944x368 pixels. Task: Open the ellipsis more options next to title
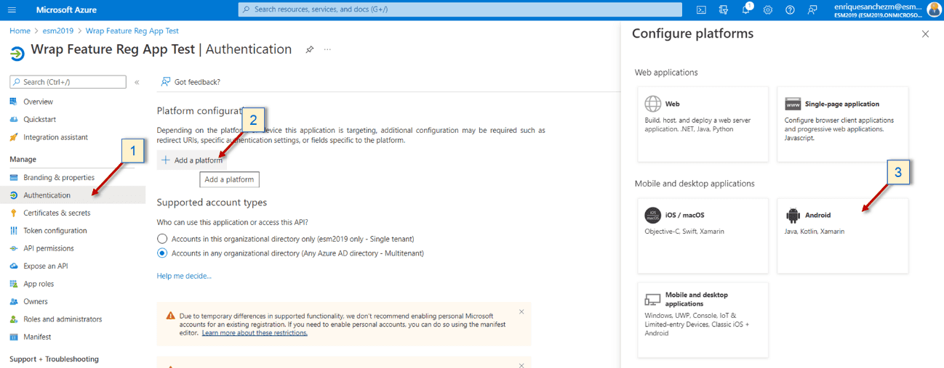click(327, 49)
